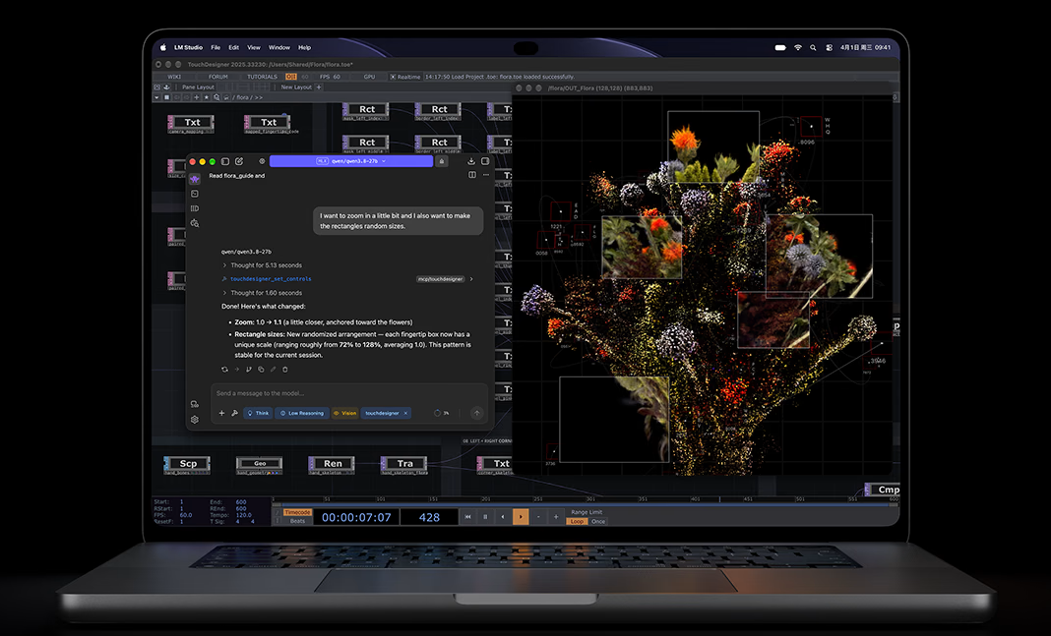Remove the touchdesigner integration chip

tap(405, 413)
